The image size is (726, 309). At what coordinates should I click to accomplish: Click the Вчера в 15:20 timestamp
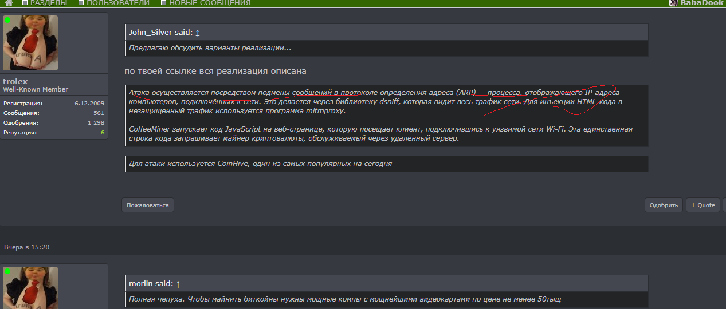(27, 247)
